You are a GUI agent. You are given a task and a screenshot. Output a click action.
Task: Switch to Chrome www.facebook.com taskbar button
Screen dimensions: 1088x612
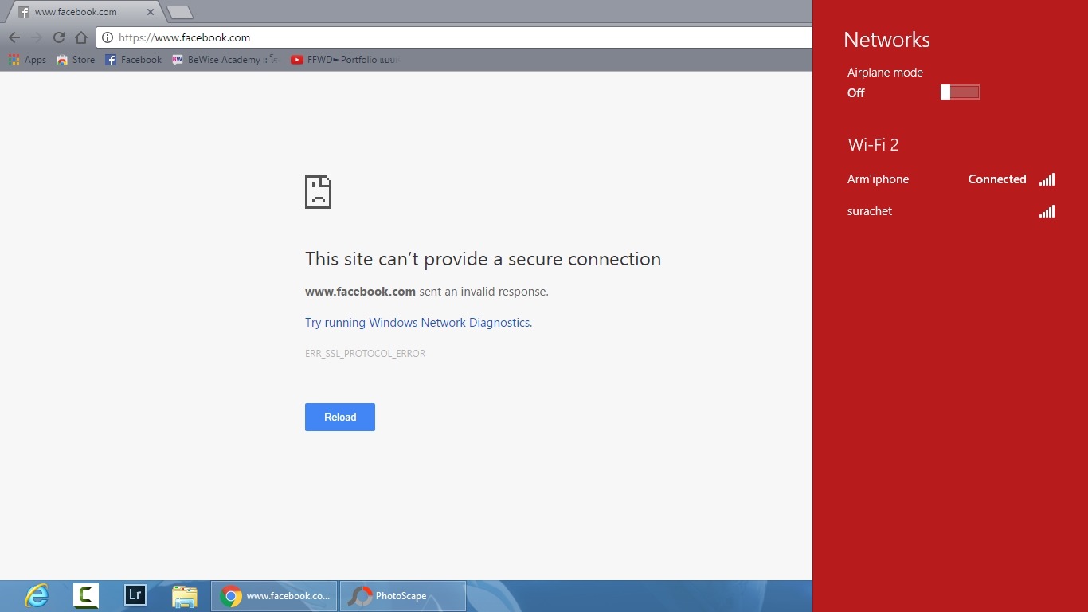274,596
